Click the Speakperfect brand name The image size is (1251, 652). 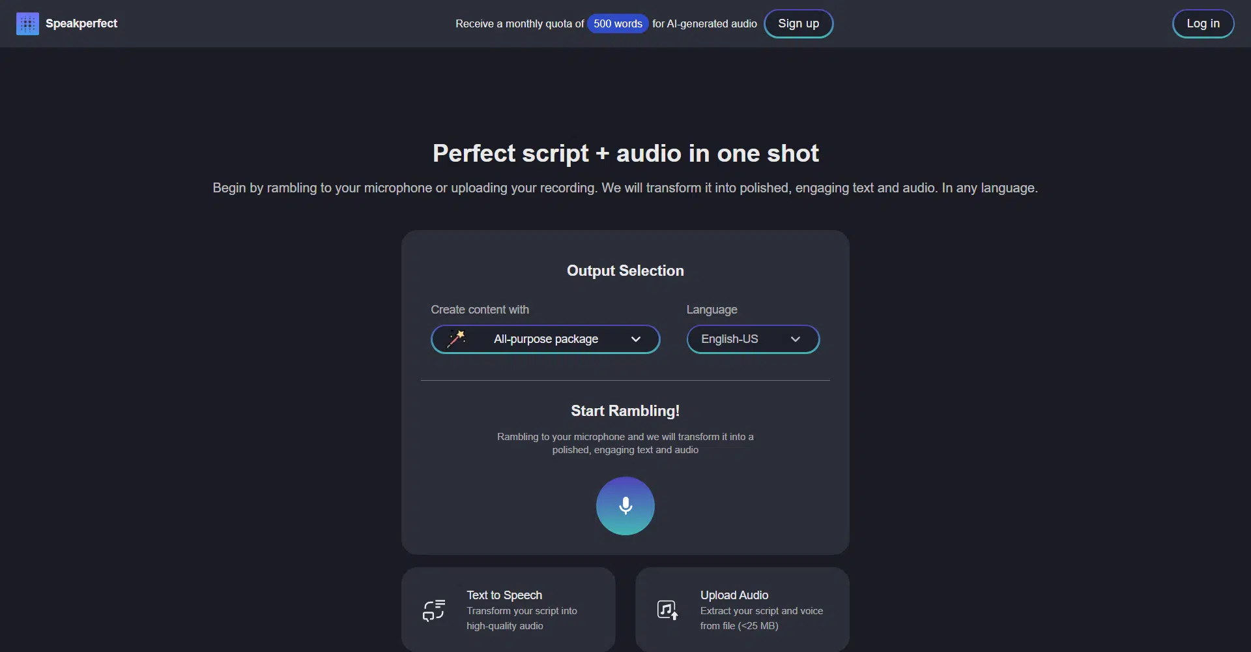[x=81, y=23]
